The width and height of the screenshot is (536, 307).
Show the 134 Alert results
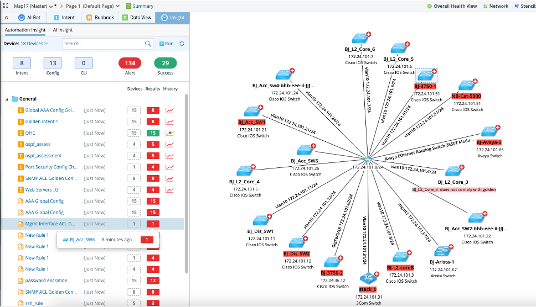click(130, 63)
